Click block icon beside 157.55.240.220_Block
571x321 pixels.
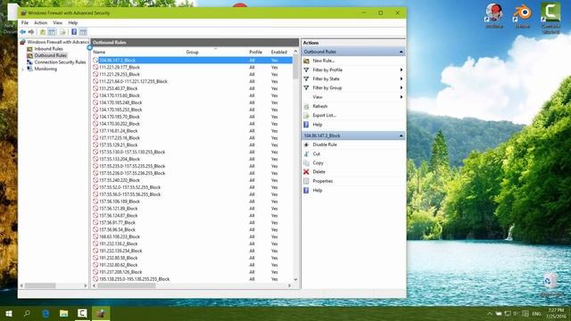pyautogui.click(x=95, y=180)
